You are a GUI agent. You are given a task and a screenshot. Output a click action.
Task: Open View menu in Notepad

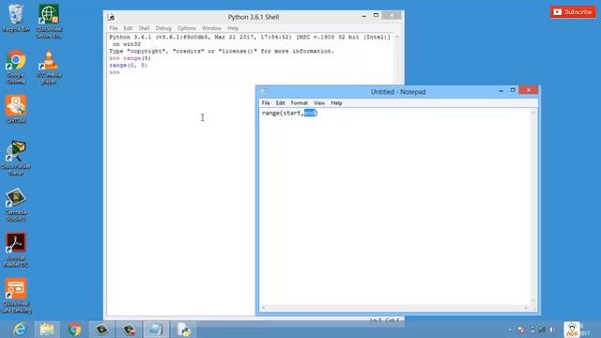click(319, 102)
